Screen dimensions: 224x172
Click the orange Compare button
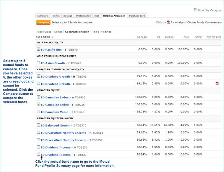[43, 22]
